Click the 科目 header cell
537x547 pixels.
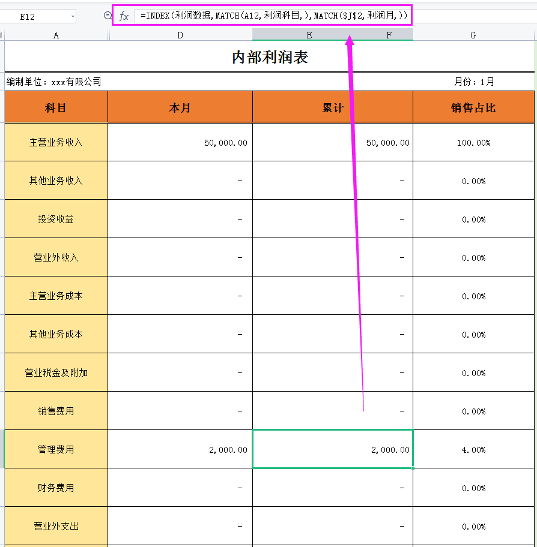tap(56, 106)
